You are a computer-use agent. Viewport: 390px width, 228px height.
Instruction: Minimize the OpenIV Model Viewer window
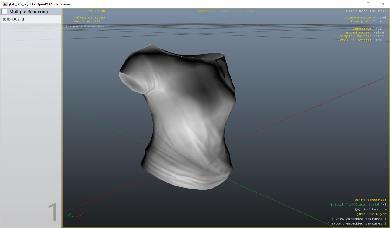click(355, 4)
